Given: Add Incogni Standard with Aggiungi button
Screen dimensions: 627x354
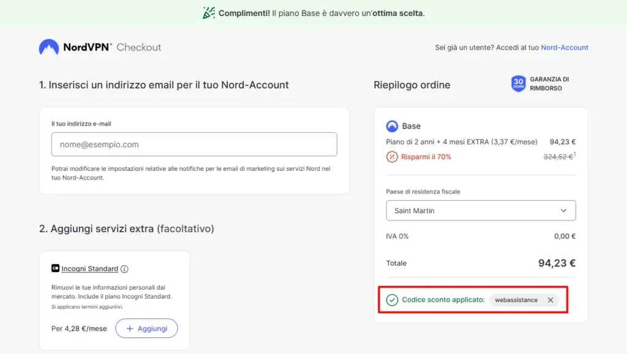Looking at the screenshot, I should pos(146,328).
